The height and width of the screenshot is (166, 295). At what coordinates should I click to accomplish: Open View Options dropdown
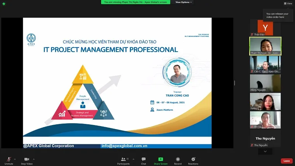(183, 2)
